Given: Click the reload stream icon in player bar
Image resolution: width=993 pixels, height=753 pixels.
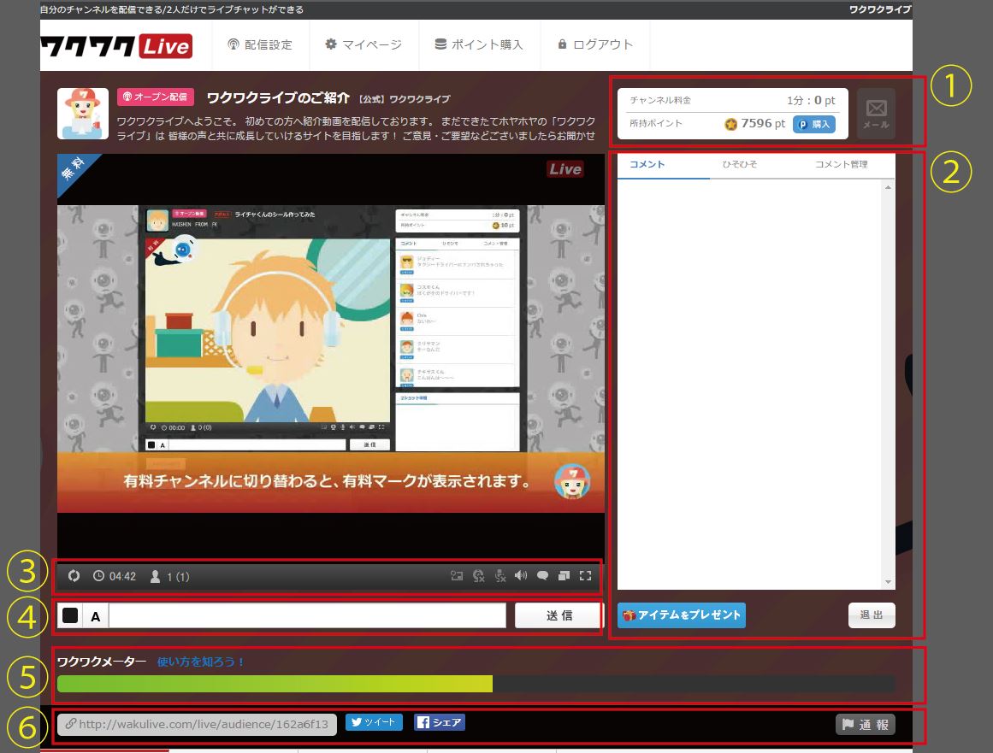Looking at the screenshot, I should click(x=74, y=576).
